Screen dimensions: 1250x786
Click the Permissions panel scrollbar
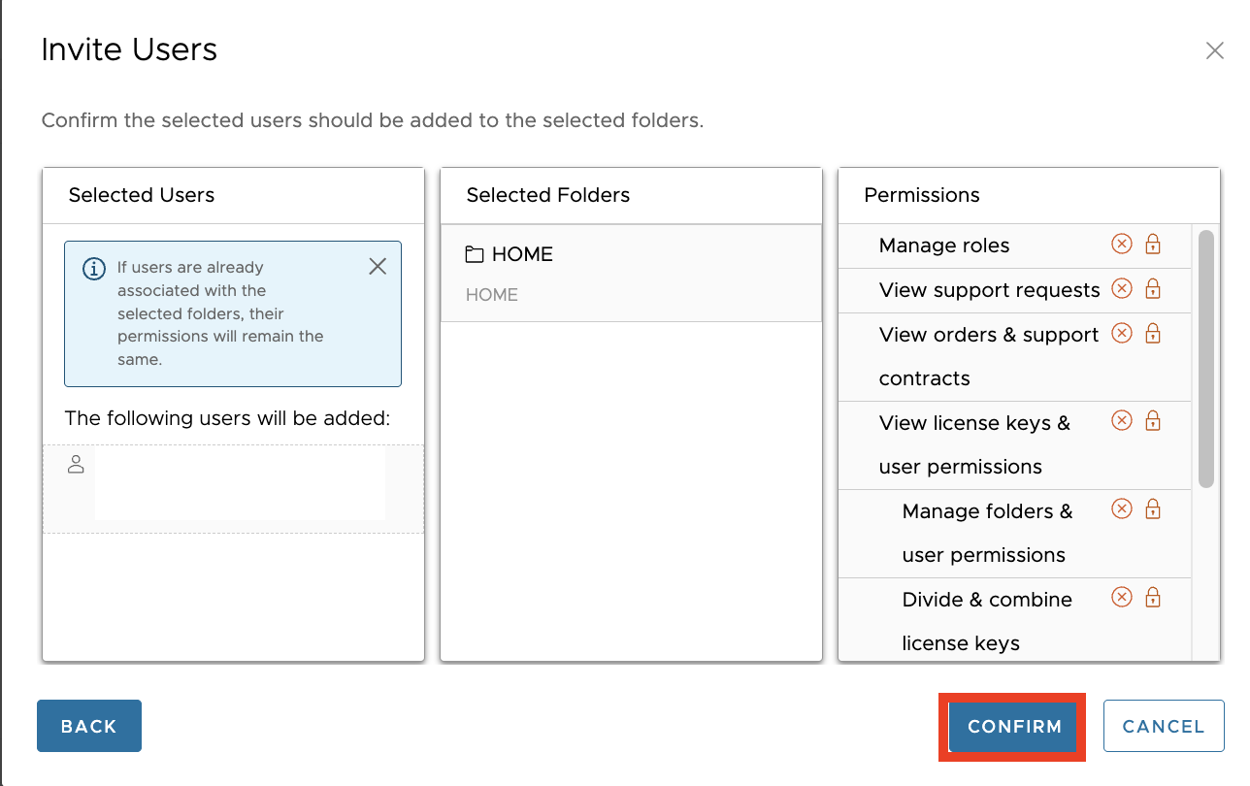click(1206, 359)
